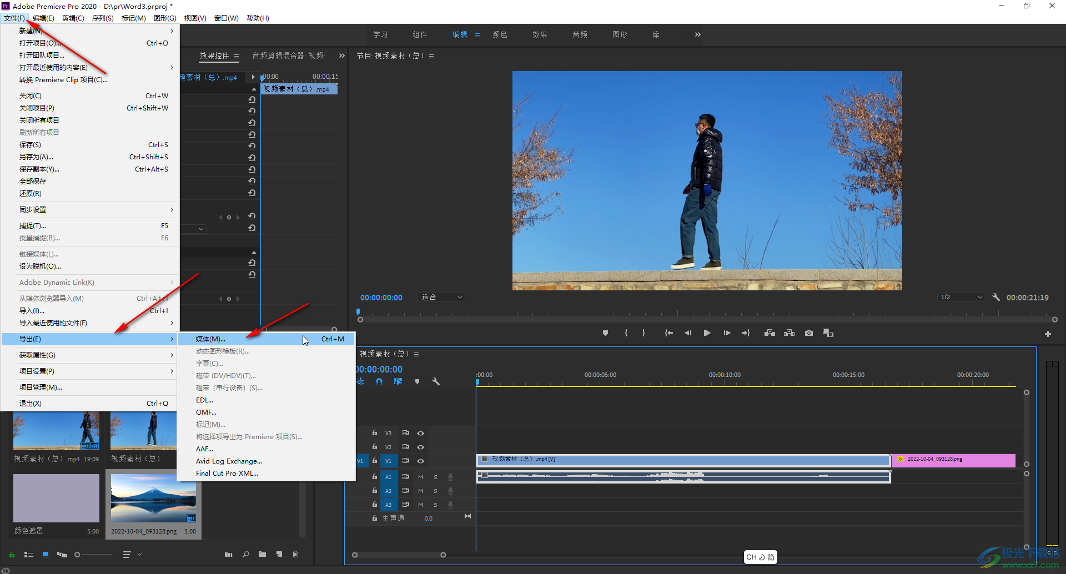Choose Final Cut Pro XML export
The height and width of the screenshot is (574, 1066).
[x=266, y=474]
